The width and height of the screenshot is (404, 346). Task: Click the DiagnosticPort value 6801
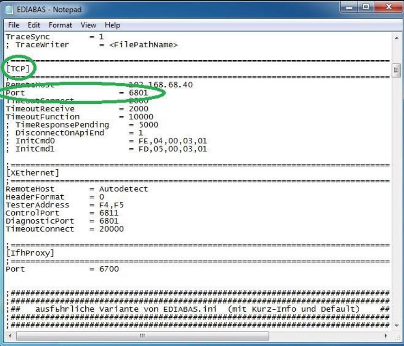[109, 221]
